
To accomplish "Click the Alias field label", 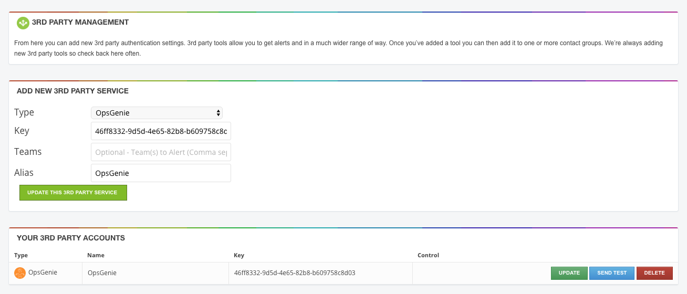I will 24,173.
